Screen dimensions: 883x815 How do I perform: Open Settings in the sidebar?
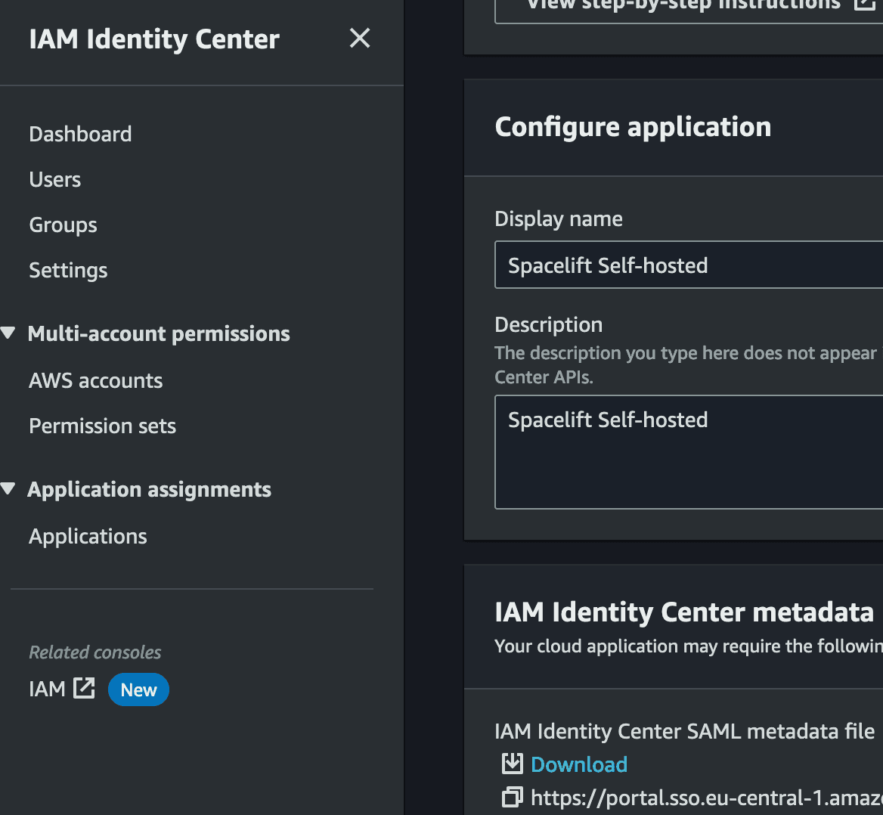(x=68, y=271)
